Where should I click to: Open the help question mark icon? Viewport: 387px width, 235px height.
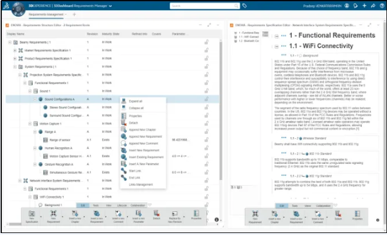tap(382, 6)
